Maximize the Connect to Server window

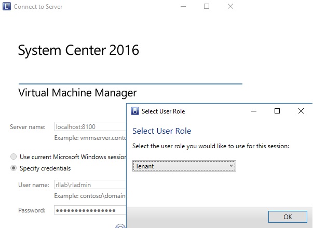tap(207, 6)
